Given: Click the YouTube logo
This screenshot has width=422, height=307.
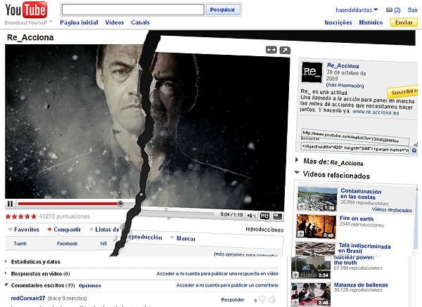Looking at the screenshot, I should click(26, 11).
